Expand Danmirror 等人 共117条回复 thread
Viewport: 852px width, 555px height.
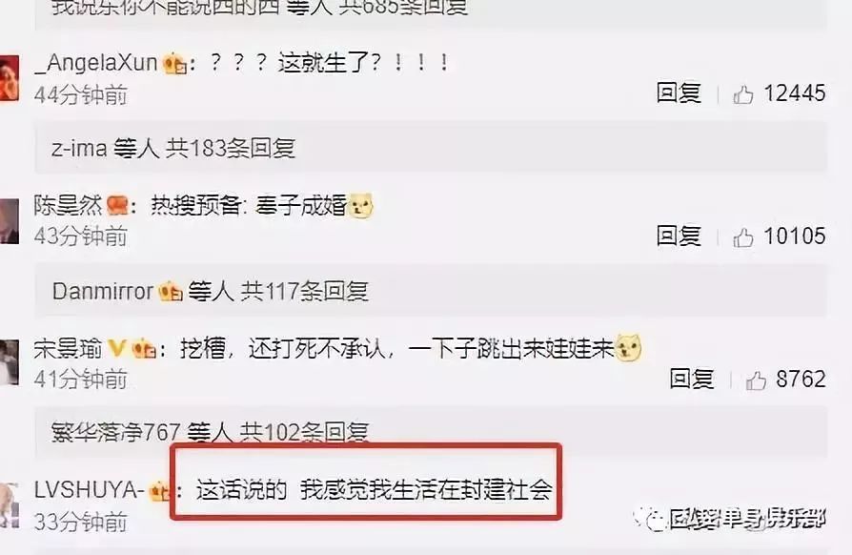coord(431,291)
